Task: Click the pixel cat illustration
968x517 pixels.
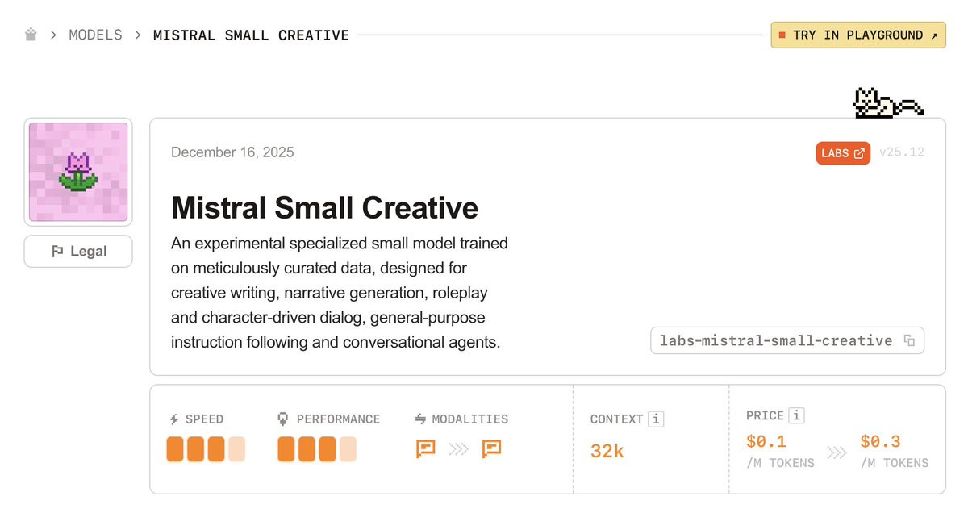Action: coord(887,102)
